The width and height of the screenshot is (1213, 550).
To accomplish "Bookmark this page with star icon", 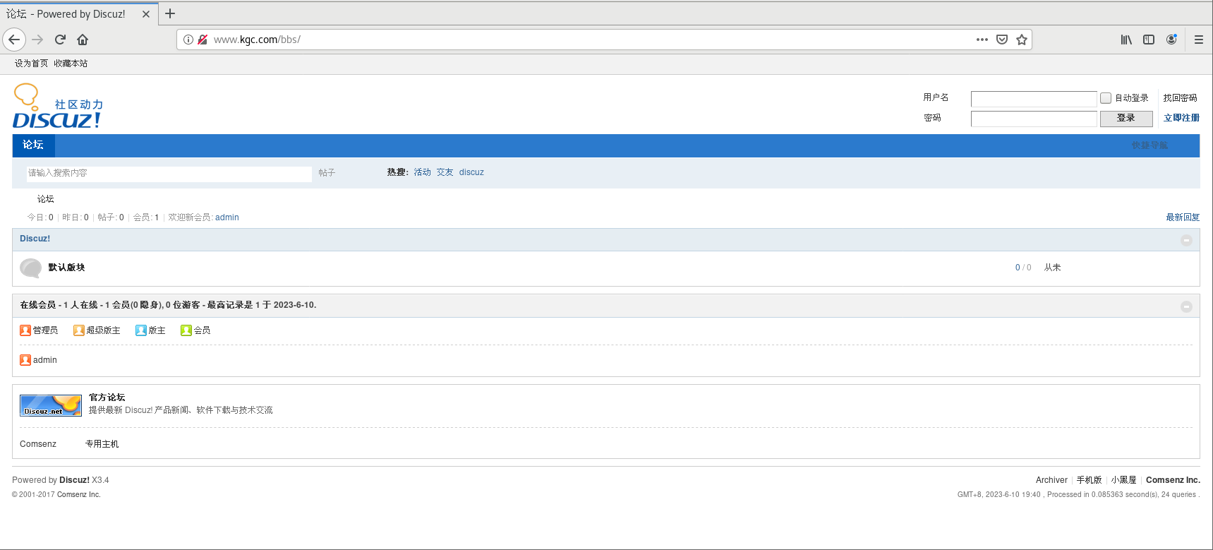I will [x=1021, y=40].
